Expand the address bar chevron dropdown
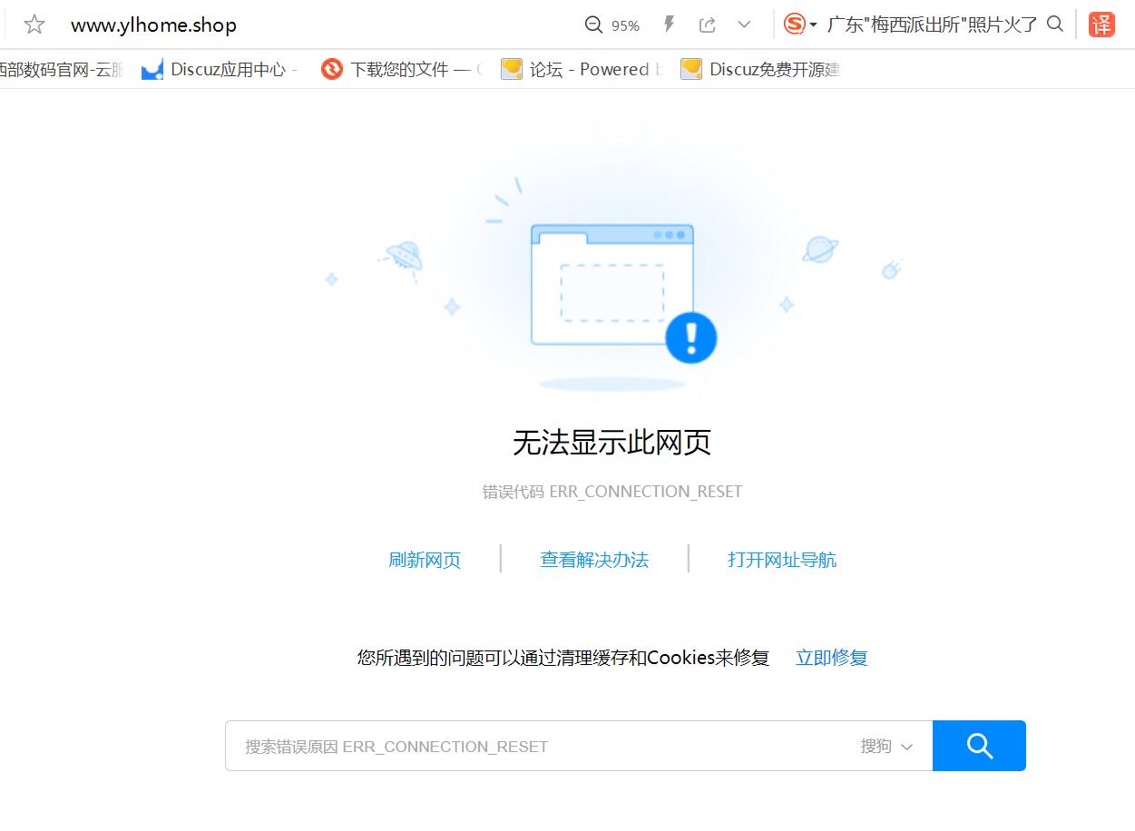The height and width of the screenshot is (831, 1135). (x=744, y=24)
